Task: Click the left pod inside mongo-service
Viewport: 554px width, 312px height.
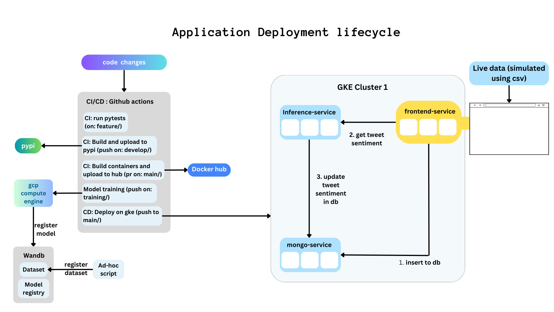Action: [290, 260]
